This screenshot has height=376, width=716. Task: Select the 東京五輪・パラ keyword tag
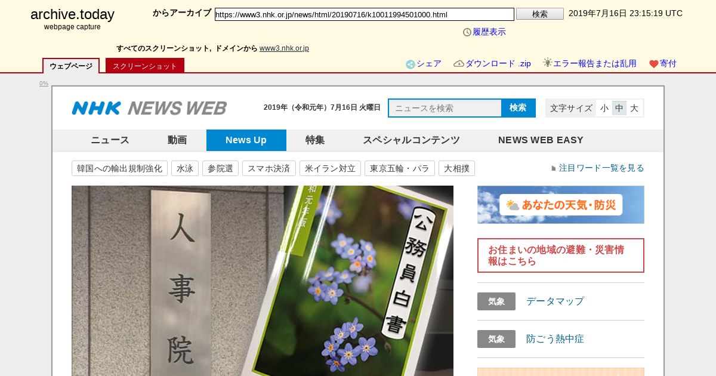click(400, 168)
